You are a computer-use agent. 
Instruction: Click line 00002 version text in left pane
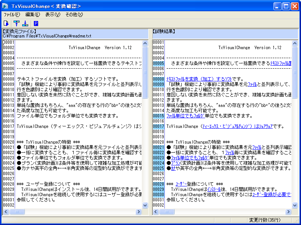[x=100, y=48]
